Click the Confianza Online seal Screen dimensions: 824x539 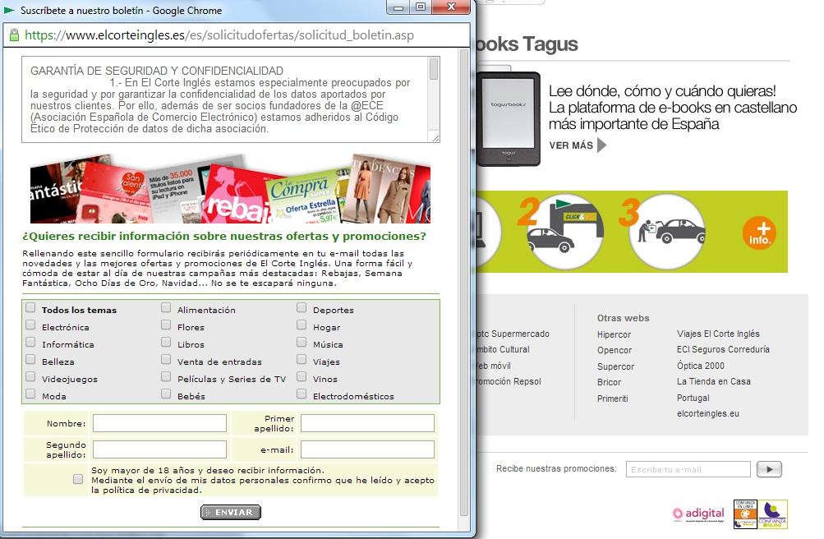772,514
